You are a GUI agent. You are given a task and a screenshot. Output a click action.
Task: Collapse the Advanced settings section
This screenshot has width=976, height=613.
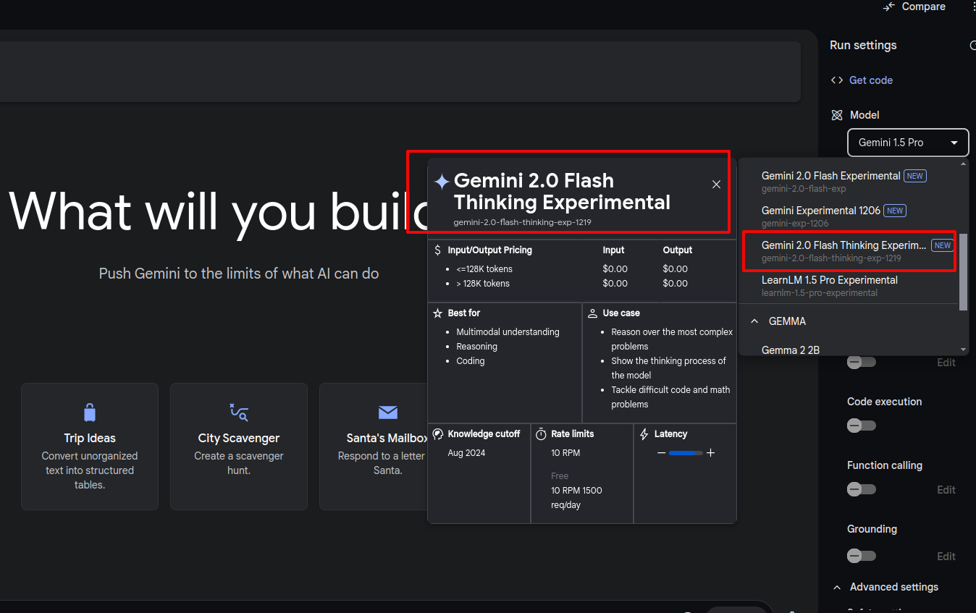(x=837, y=588)
